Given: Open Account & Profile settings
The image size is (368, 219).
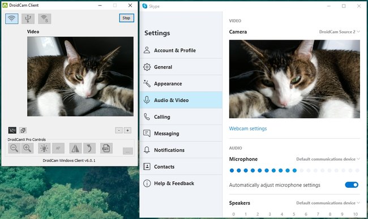Looking at the screenshot, I should [x=181, y=50].
